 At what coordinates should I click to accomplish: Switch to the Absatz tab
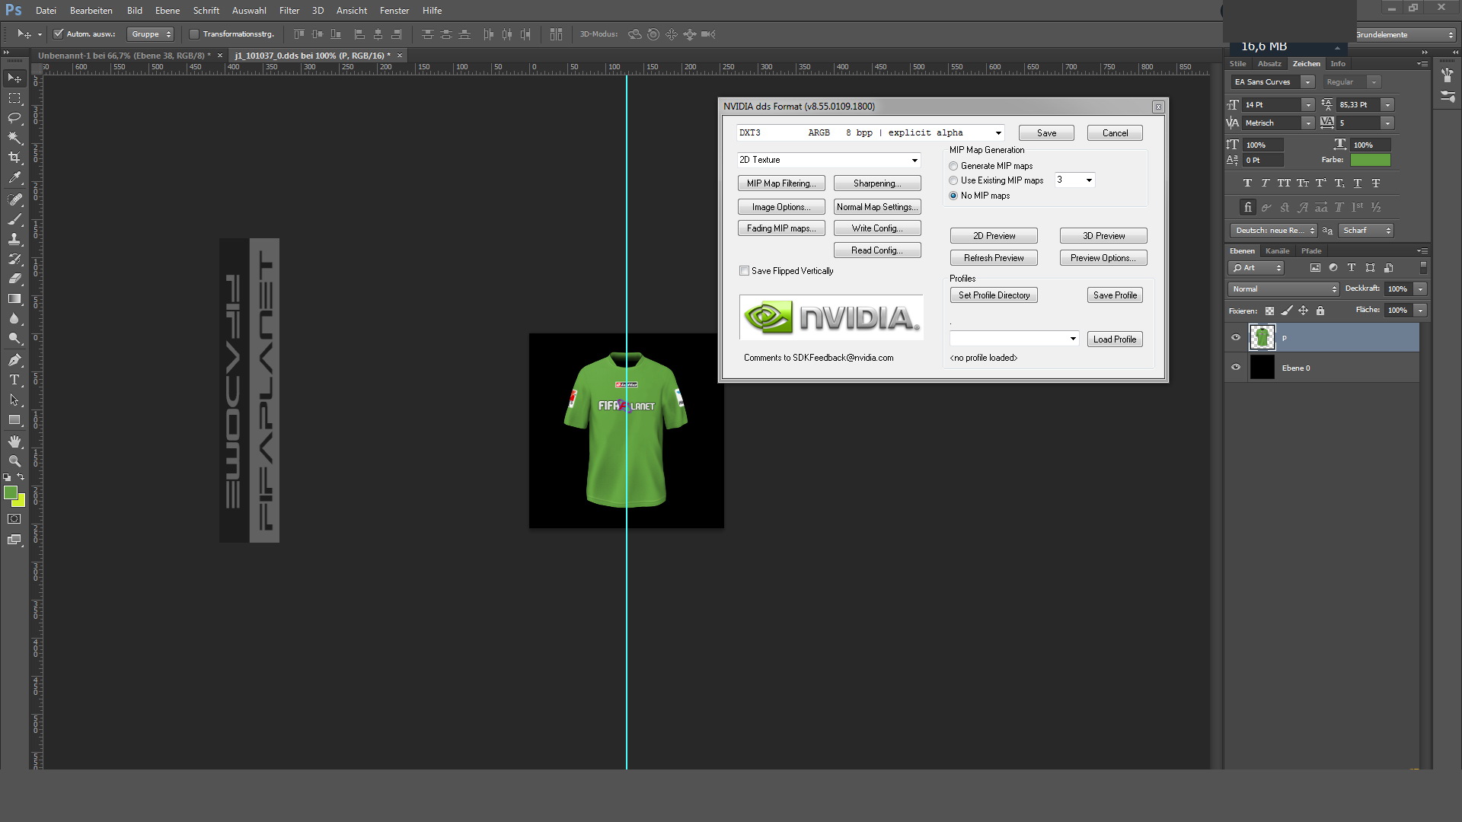pos(1269,64)
